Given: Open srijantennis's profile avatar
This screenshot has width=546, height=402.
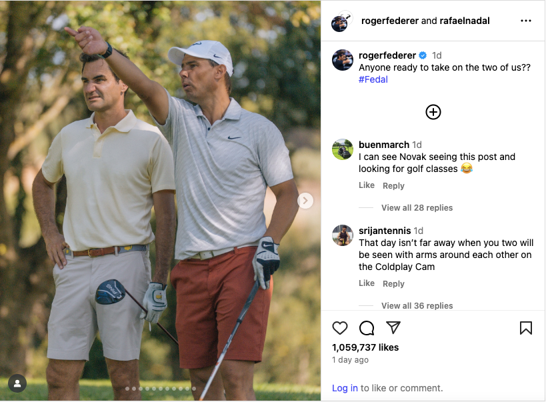Looking at the screenshot, I should [x=343, y=235].
